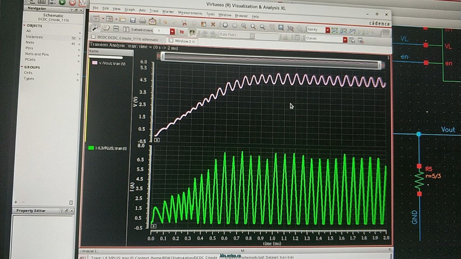Viewport: 461px width, 259px height.
Task: Select Types in the Navigator
Action: 29,78
